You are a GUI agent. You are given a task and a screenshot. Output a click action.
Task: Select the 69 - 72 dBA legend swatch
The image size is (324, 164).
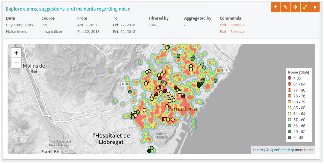(289, 102)
